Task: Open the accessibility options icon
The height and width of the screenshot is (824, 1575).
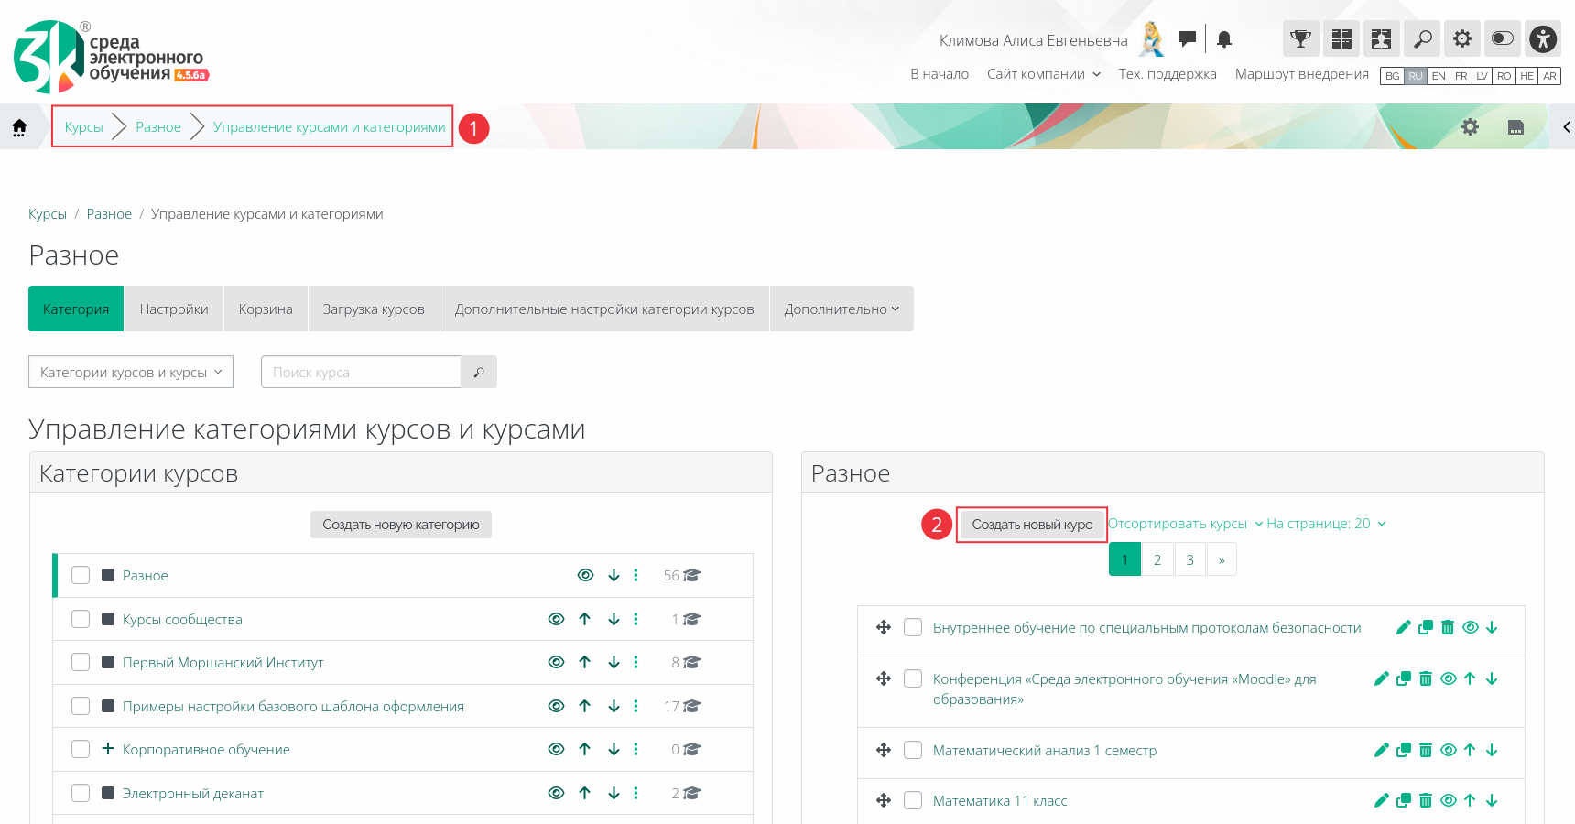Action: click(x=1543, y=38)
